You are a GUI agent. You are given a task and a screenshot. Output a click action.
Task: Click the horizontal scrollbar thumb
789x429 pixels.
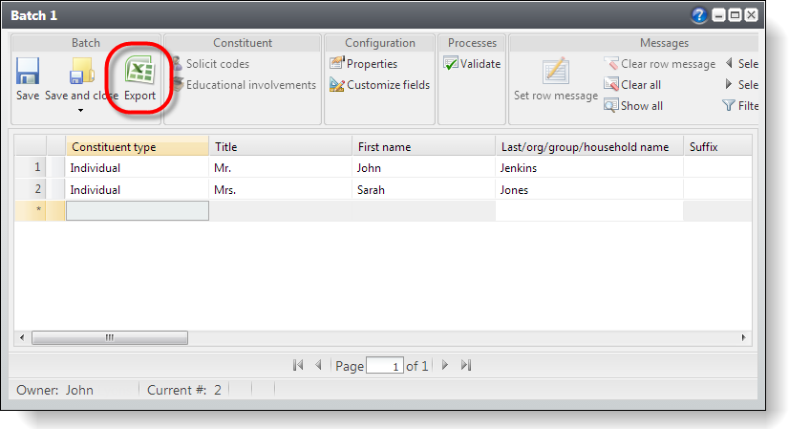(x=110, y=337)
